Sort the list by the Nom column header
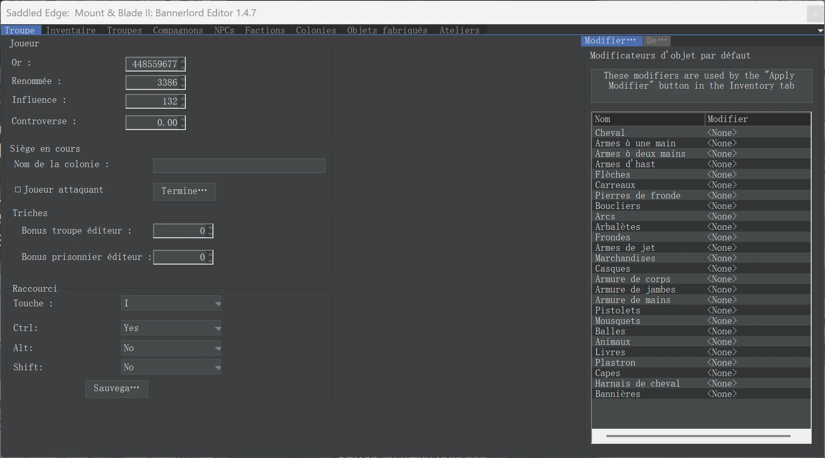Screen dimensions: 825x458 pos(648,119)
